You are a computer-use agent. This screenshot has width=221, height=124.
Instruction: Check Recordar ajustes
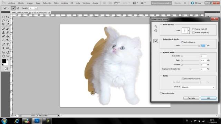click(161, 93)
